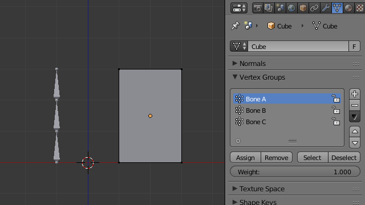
Task: Toggle lock on Bone B group
Action: pos(336,110)
